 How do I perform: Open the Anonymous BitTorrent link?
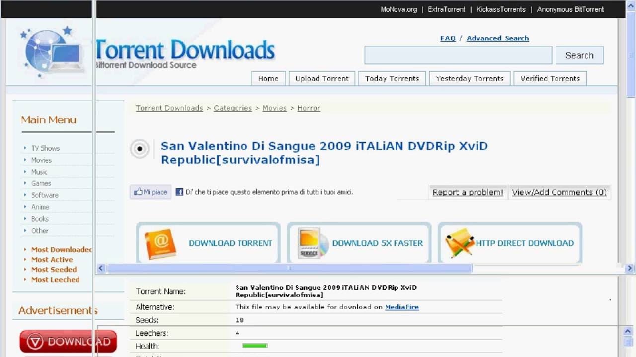[570, 9]
